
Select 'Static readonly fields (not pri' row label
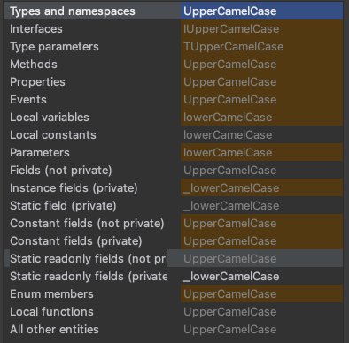(89, 259)
